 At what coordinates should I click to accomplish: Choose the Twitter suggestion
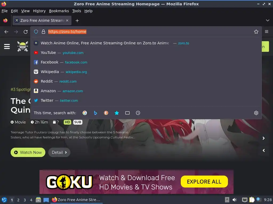[x=146, y=100]
